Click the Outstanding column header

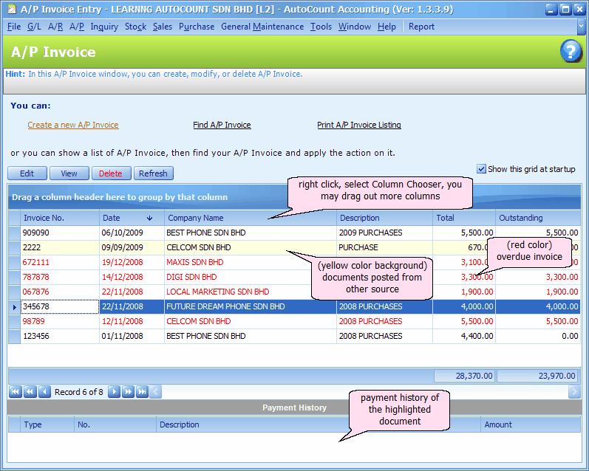[x=538, y=218]
